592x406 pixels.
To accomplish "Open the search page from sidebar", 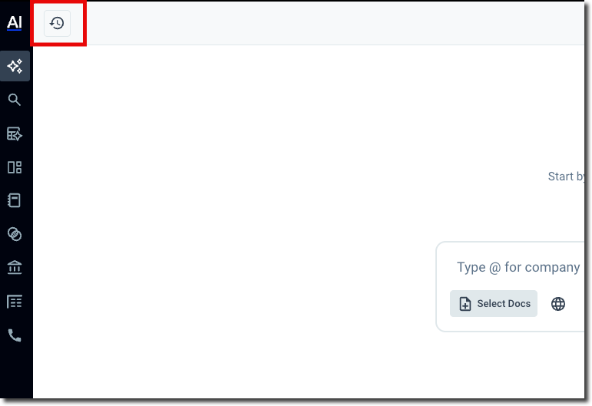I will point(15,100).
